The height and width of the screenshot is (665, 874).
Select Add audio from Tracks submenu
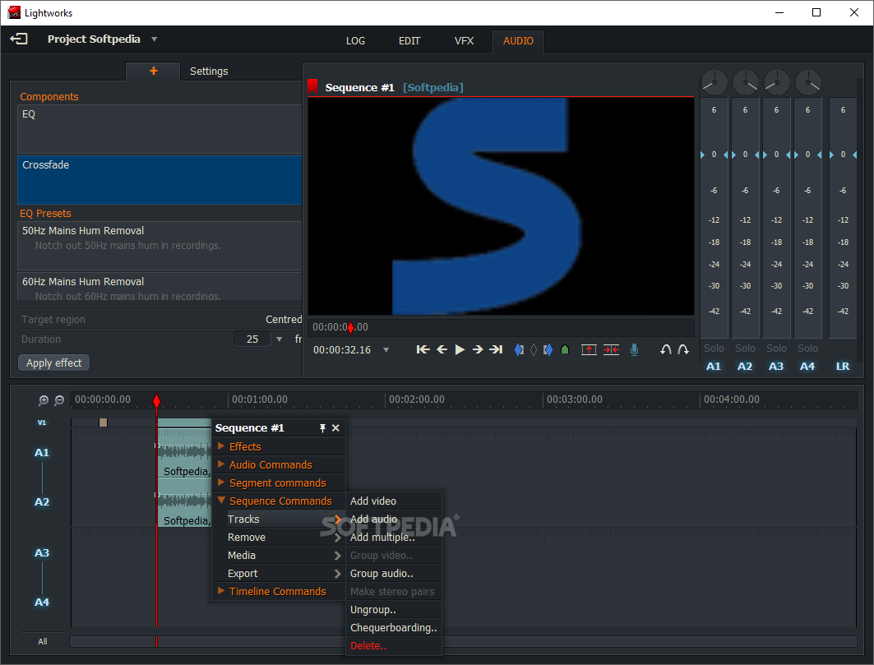click(x=394, y=519)
